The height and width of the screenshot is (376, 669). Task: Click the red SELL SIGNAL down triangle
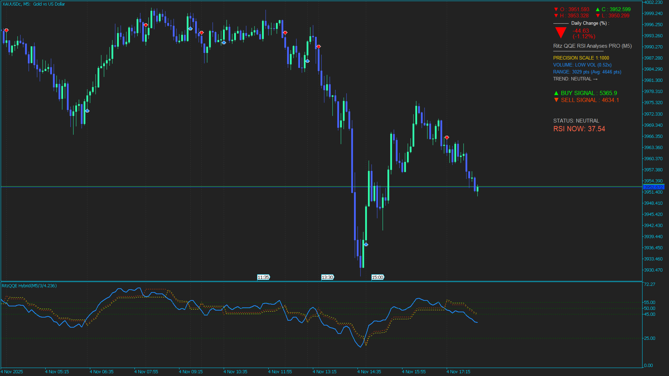[556, 100]
